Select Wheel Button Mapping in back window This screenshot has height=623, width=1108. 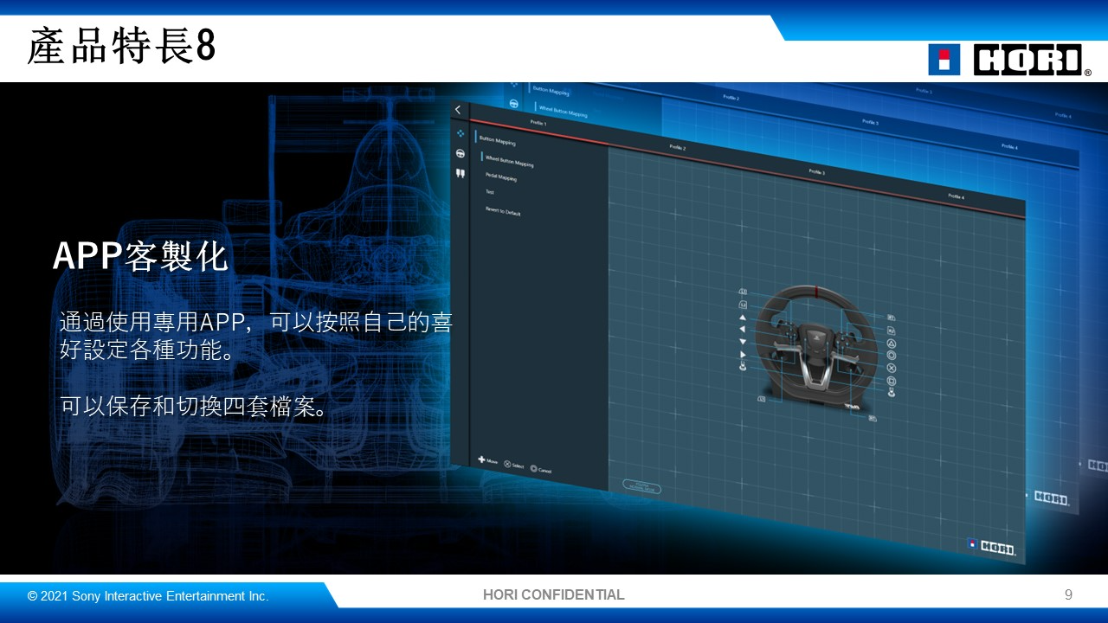pyautogui.click(x=563, y=111)
